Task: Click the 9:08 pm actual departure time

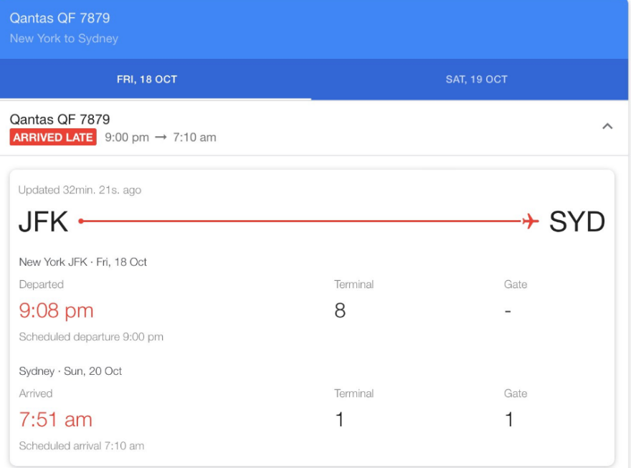Action: [x=56, y=310]
